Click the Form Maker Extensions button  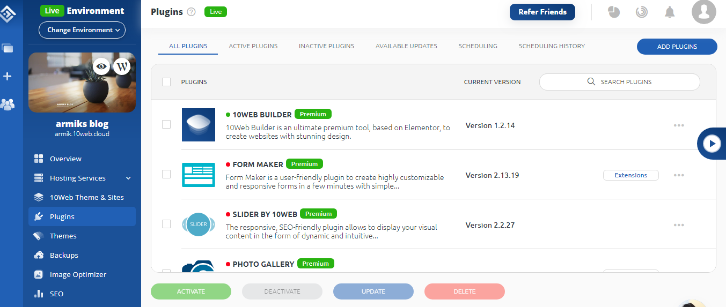click(x=631, y=175)
